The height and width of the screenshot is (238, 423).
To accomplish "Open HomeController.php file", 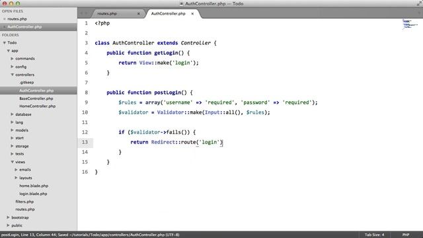I will [x=38, y=106].
